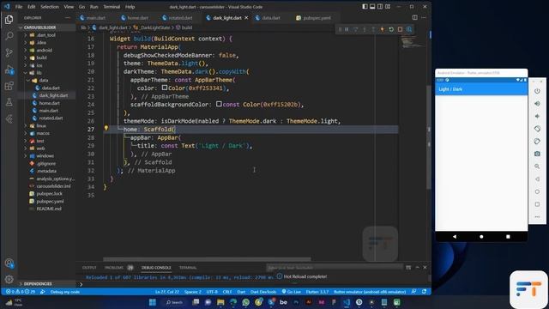Switch to the TERMINAL panel tab
549x309 pixels.
point(188,268)
